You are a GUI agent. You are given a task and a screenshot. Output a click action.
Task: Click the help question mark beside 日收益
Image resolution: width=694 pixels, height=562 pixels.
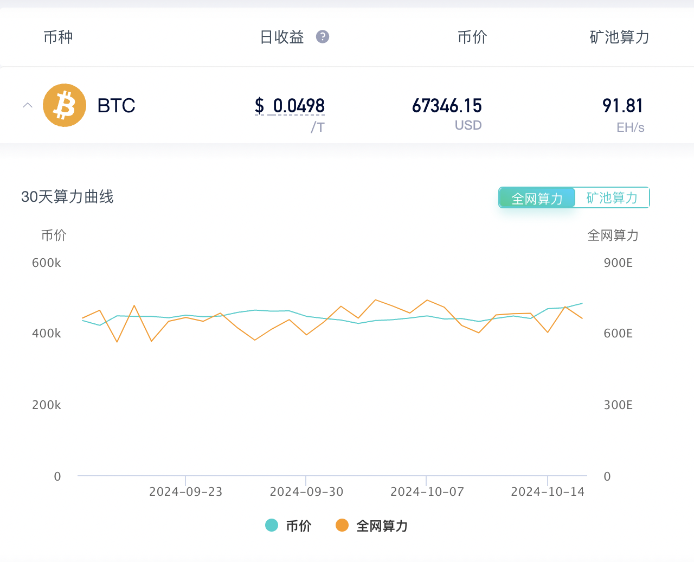[x=324, y=36]
